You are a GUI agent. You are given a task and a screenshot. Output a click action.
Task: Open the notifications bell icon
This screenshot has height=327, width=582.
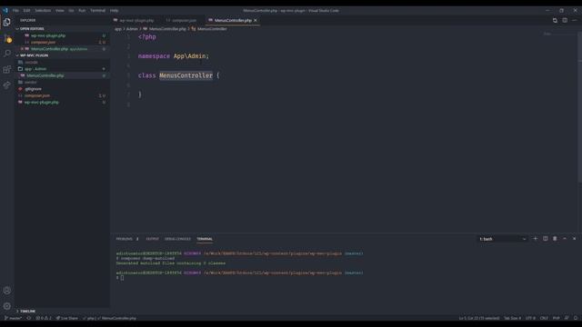(x=576, y=318)
